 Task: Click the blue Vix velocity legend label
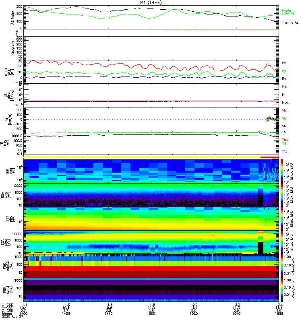pyautogui.click(x=284, y=126)
